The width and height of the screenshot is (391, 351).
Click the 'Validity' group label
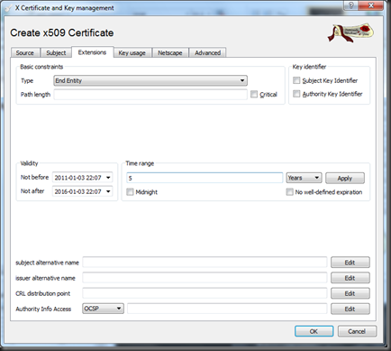click(x=29, y=163)
